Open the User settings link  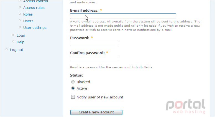pos(35,27)
